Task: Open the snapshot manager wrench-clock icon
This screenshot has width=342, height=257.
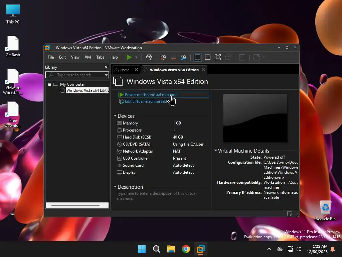Action: coord(183,57)
